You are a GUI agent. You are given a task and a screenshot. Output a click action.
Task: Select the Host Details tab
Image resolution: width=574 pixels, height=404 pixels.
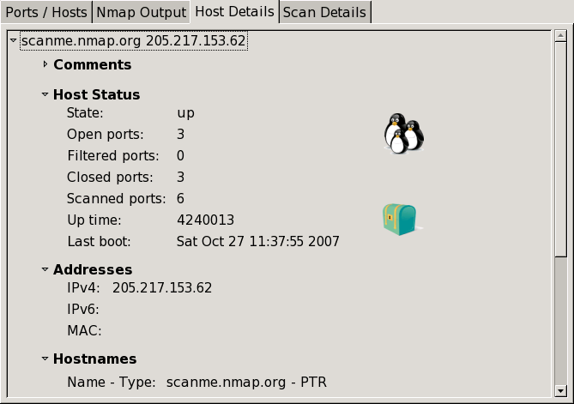[234, 12]
